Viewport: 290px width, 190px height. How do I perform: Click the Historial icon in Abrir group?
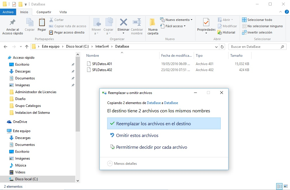coord(220,32)
